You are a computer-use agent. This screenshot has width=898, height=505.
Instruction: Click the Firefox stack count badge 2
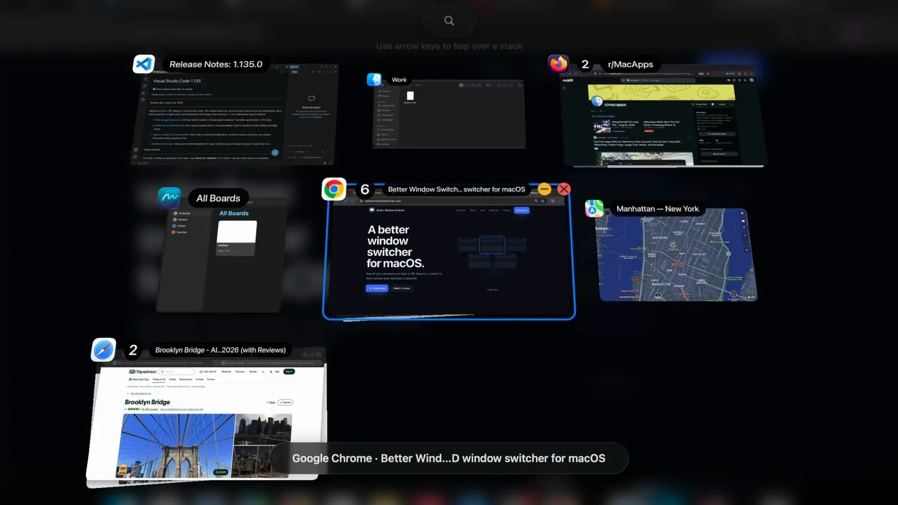tap(585, 64)
